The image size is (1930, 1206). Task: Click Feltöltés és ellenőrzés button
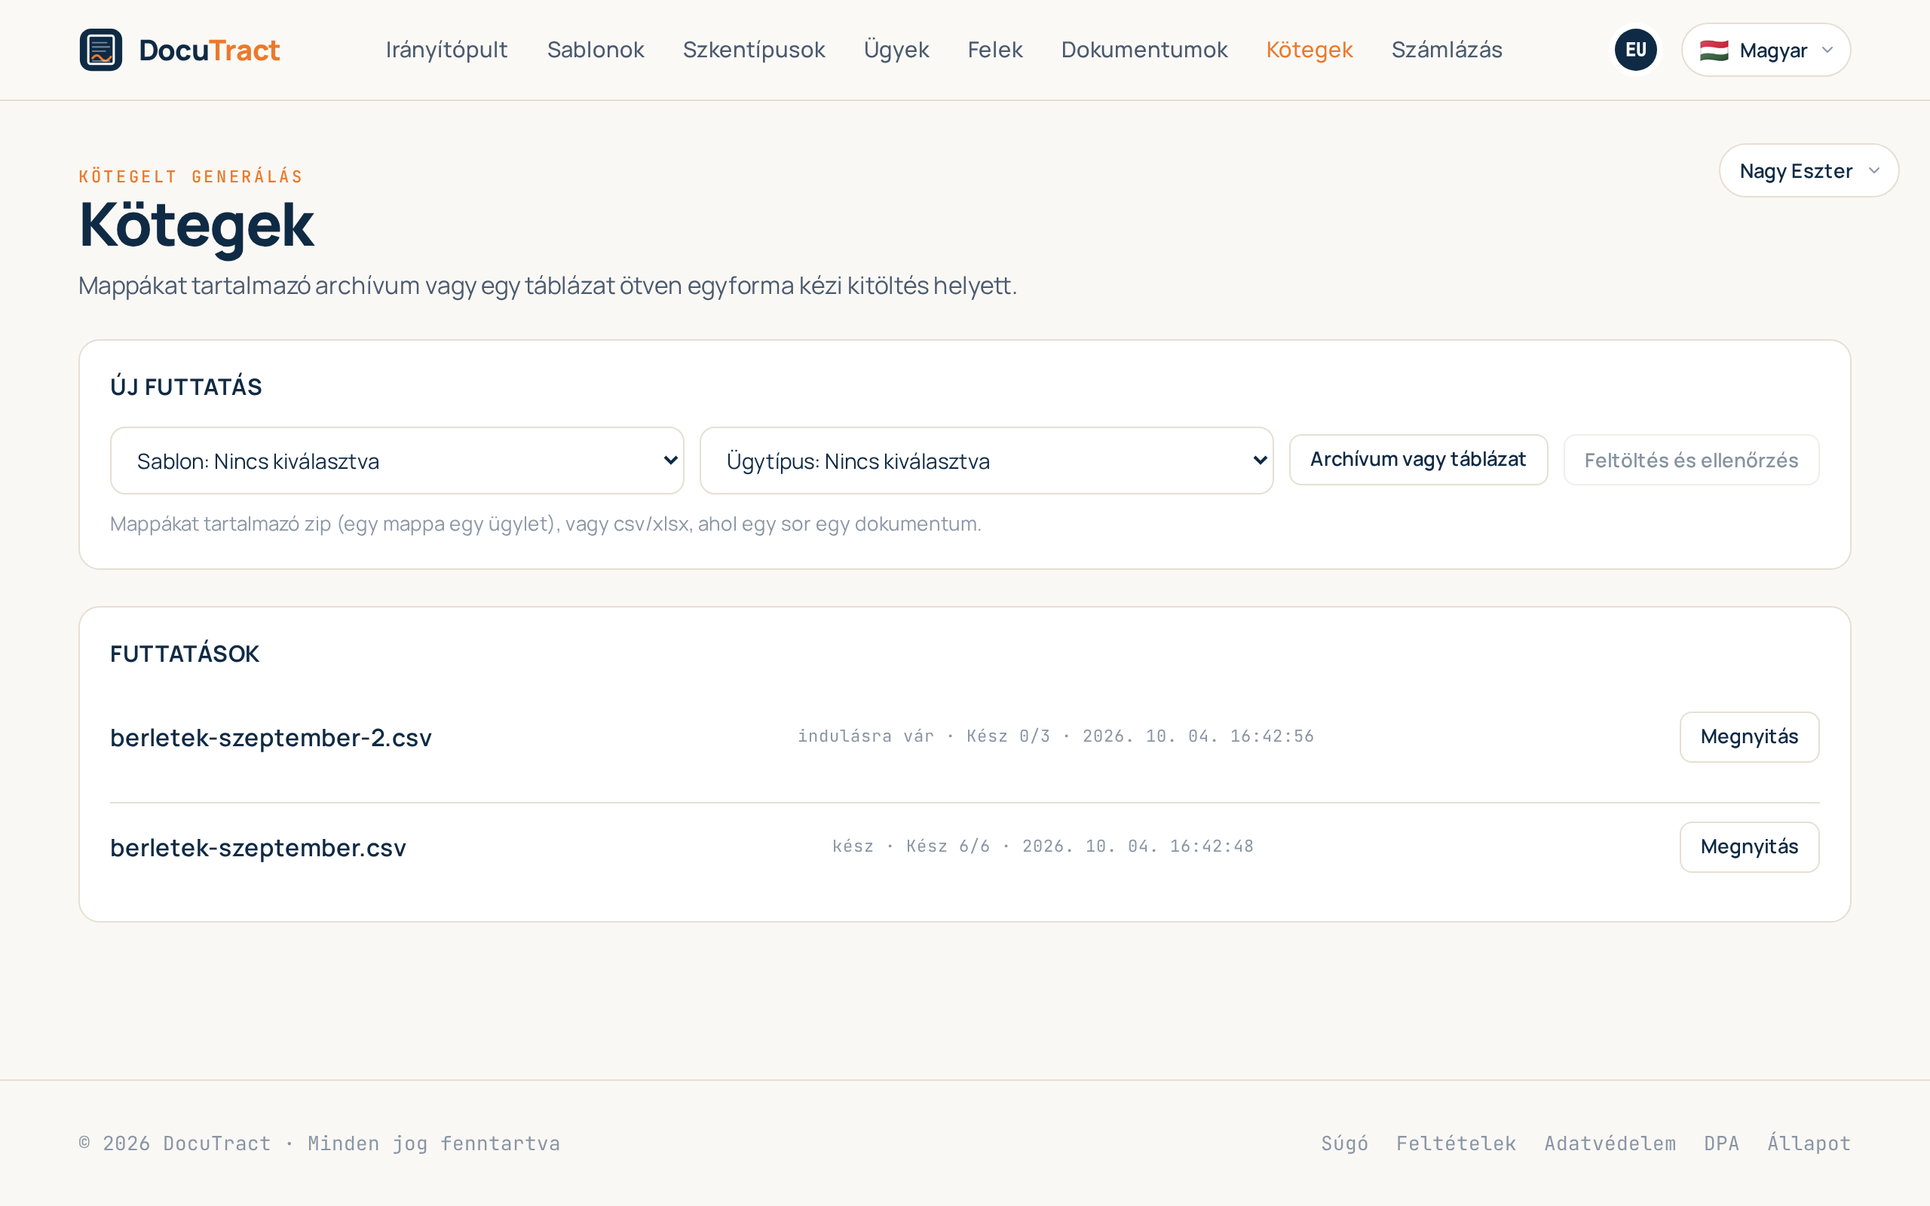(1691, 460)
